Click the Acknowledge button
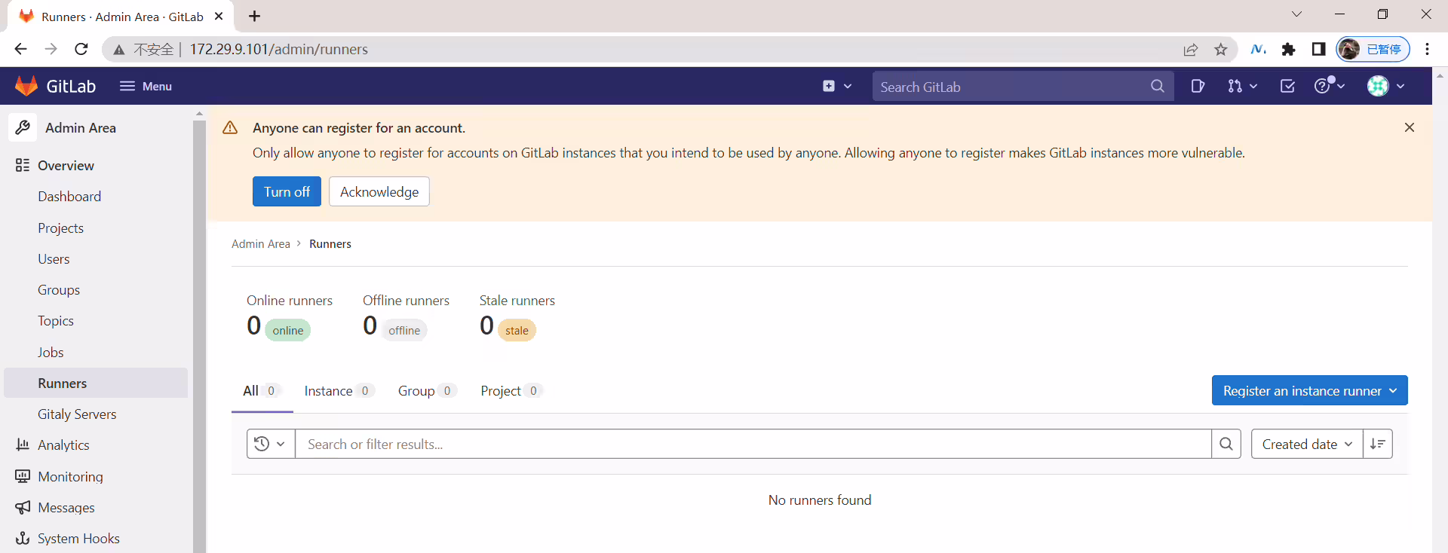The width and height of the screenshot is (1448, 553). (379, 191)
